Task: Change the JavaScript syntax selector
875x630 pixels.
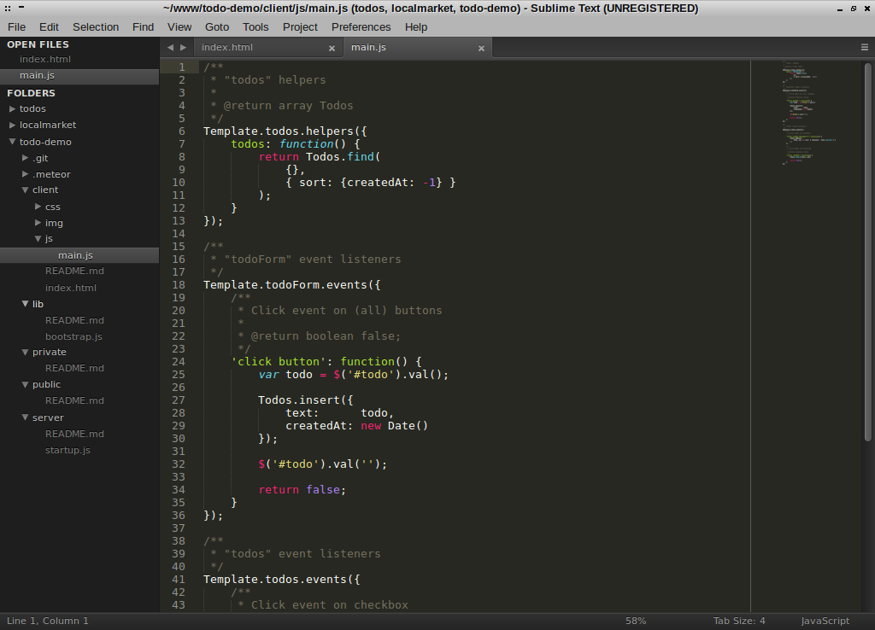Action: coord(825,621)
